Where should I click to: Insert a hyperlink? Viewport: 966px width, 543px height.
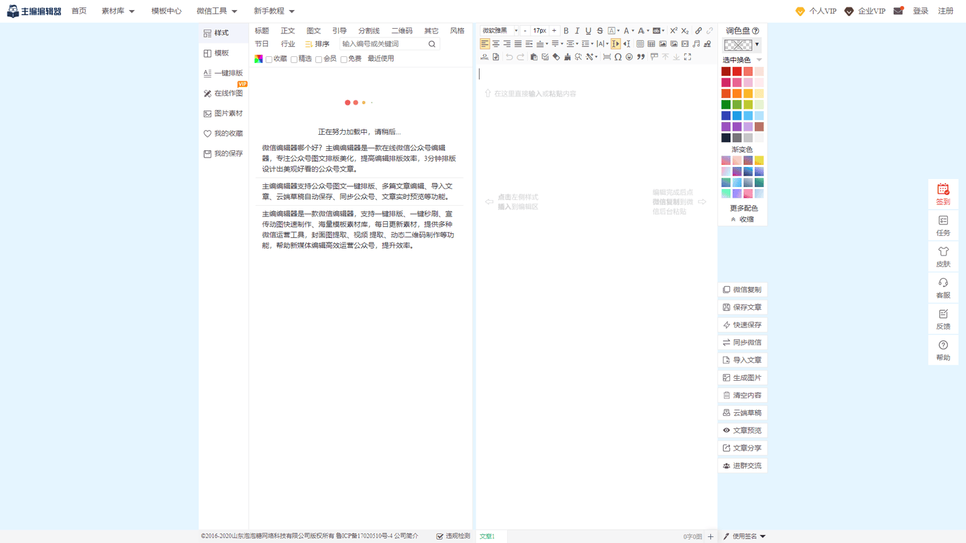tap(698, 31)
